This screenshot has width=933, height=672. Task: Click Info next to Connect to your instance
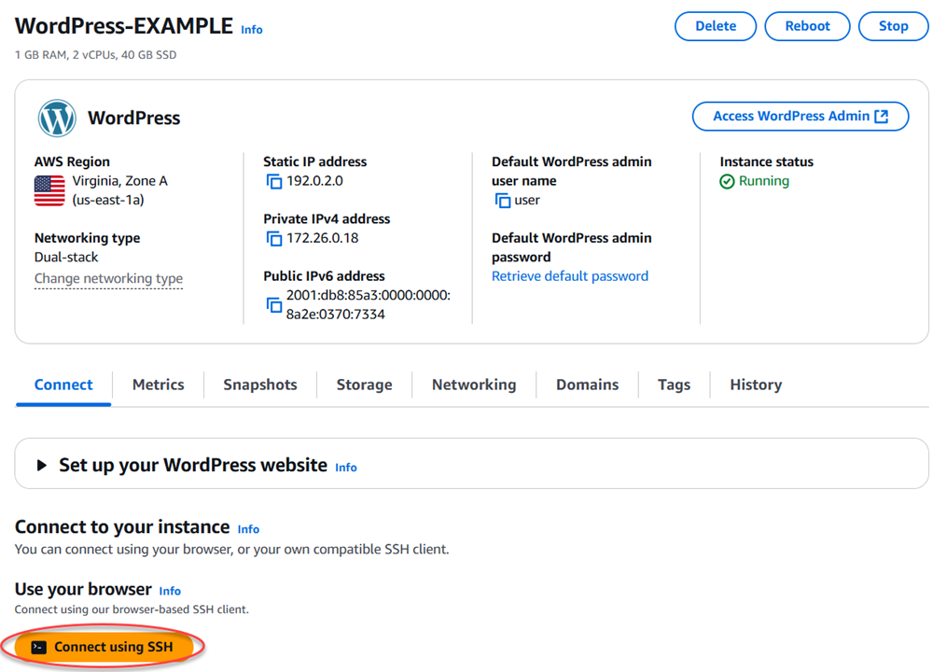(248, 529)
